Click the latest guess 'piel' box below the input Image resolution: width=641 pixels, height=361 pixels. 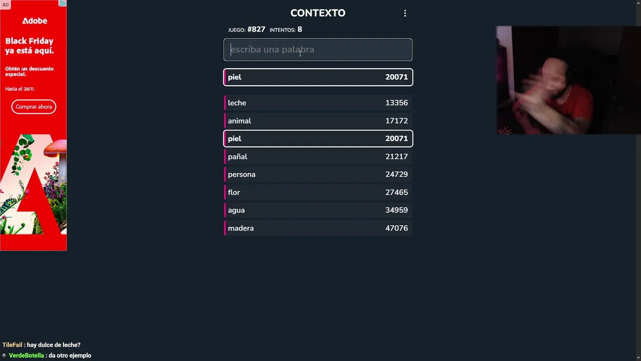(318, 77)
